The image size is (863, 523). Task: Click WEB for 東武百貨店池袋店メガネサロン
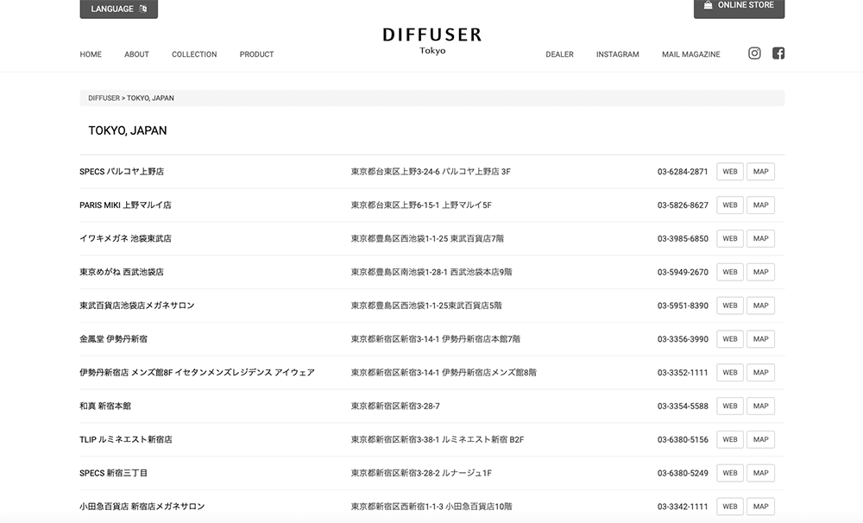[x=730, y=306]
